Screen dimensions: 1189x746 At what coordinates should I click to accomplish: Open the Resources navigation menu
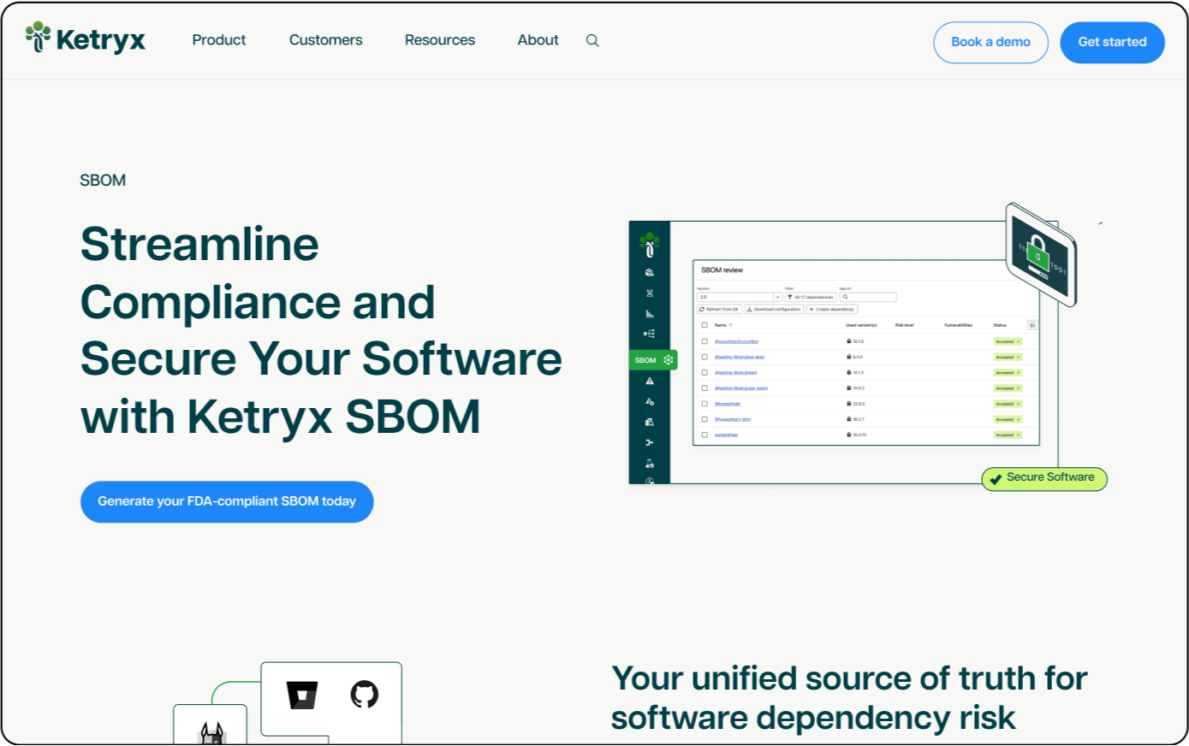point(439,40)
